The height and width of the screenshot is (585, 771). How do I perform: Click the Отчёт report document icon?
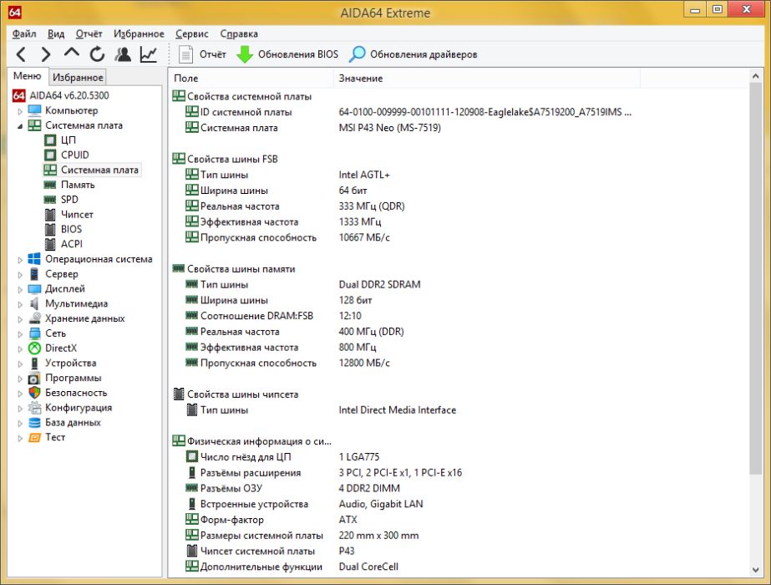tap(185, 54)
